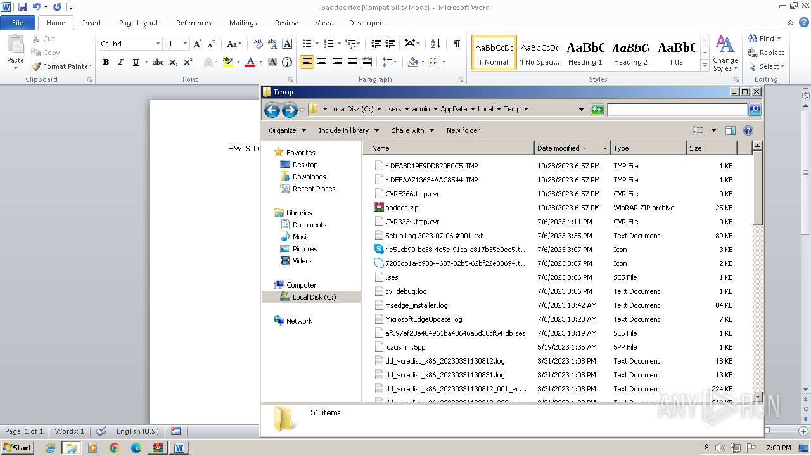Click the Save icon in Quick Access toolbar
Screen dimensions: 811x456
(23, 7)
